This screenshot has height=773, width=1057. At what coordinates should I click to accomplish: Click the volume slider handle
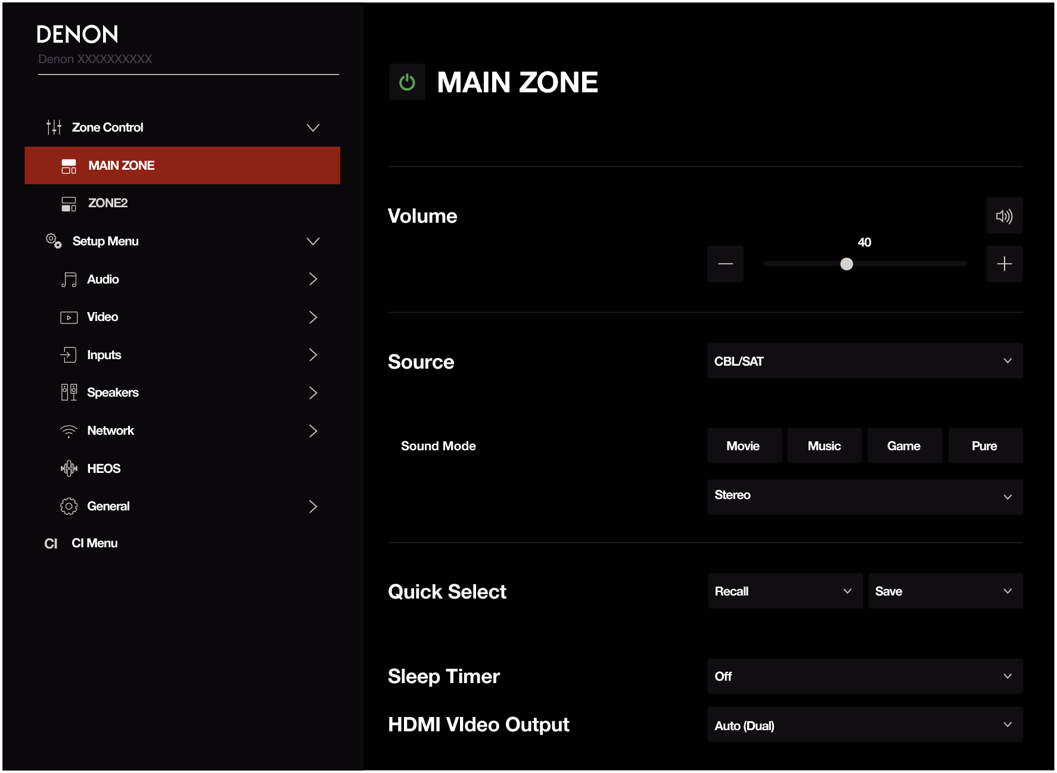847,264
